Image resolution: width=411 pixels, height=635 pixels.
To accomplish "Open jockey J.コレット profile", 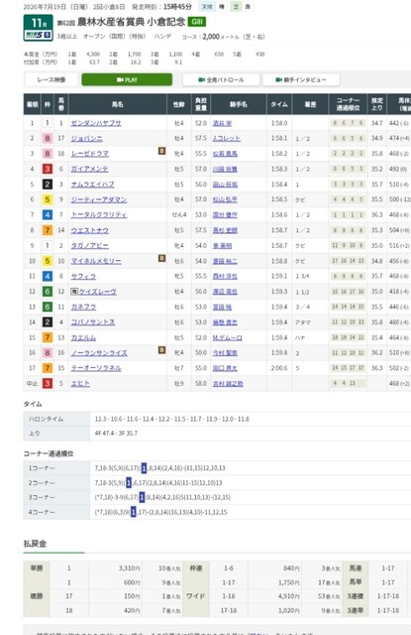I will pyautogui.click(x=227, y=139).
